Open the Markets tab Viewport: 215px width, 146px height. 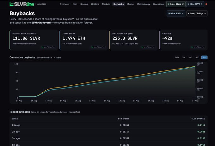coord(106,4)
